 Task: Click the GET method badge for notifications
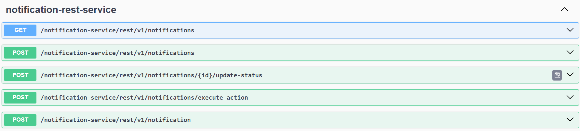[x=20, y=30]
